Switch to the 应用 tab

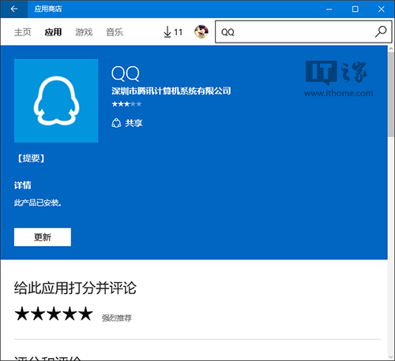coord(53,32)
